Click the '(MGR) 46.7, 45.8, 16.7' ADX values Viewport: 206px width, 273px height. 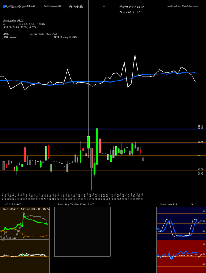click(x=44, y=34)
